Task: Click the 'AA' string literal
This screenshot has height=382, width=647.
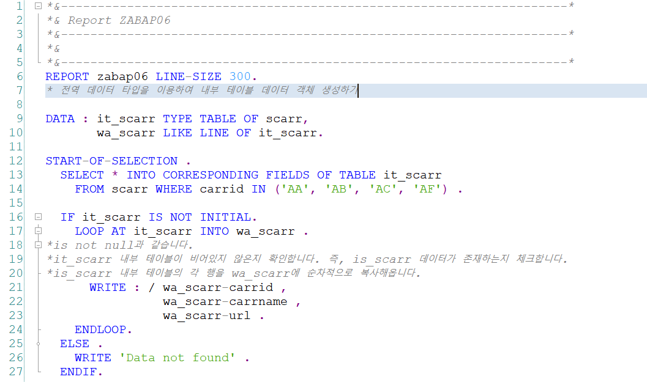Action: point(295,189)
